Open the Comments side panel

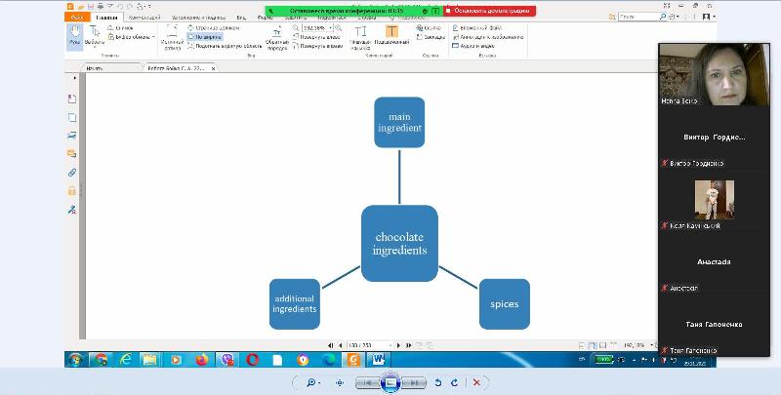[72, 154]
